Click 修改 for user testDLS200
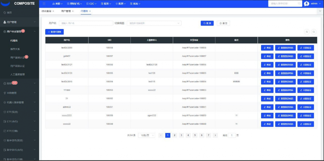324x161 pixels. 267,48
